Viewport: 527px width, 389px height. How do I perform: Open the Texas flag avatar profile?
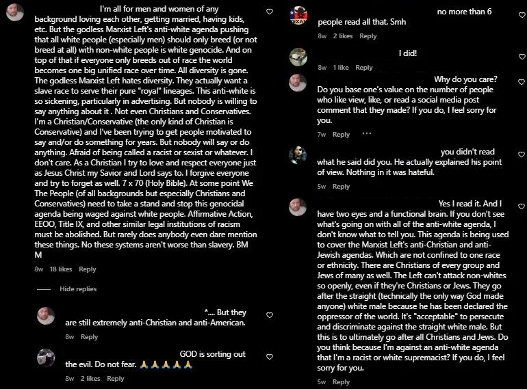tap(298, 15)
